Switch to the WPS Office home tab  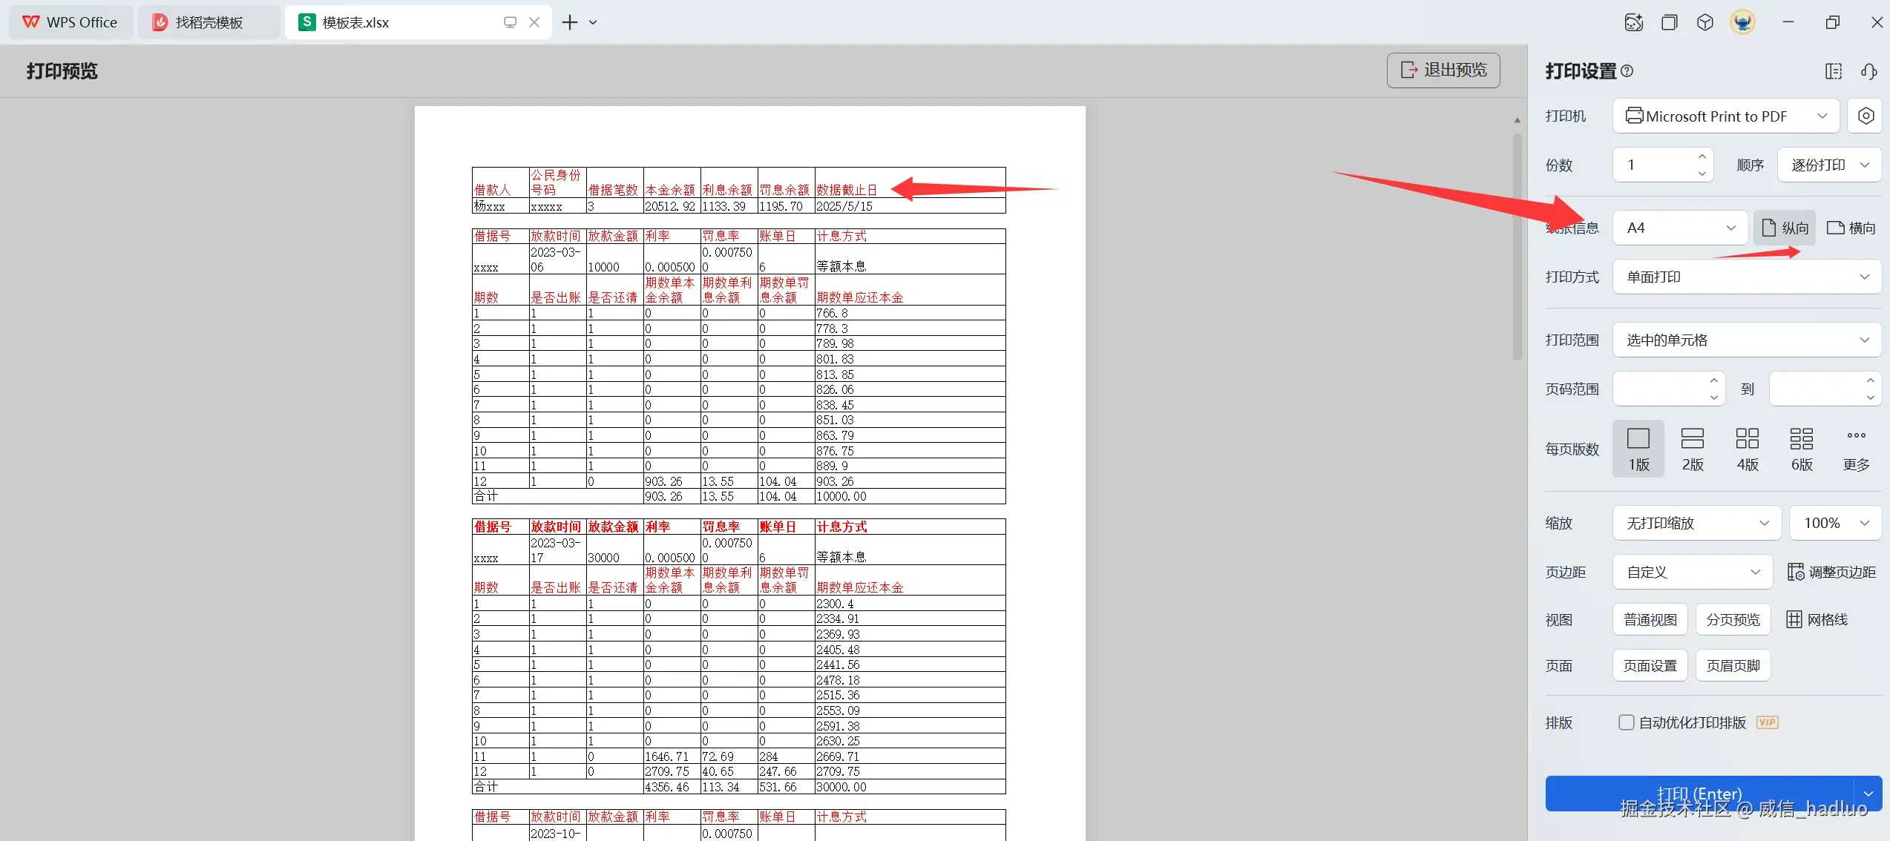click(x=70, y=22)
